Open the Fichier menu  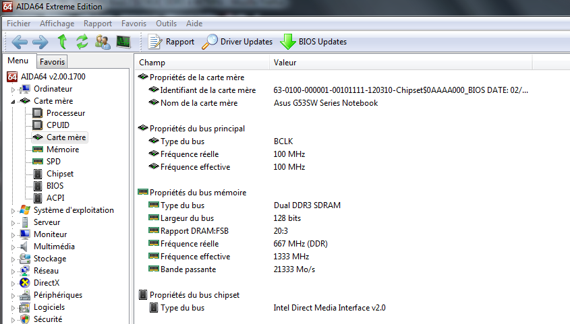[18, 23]
